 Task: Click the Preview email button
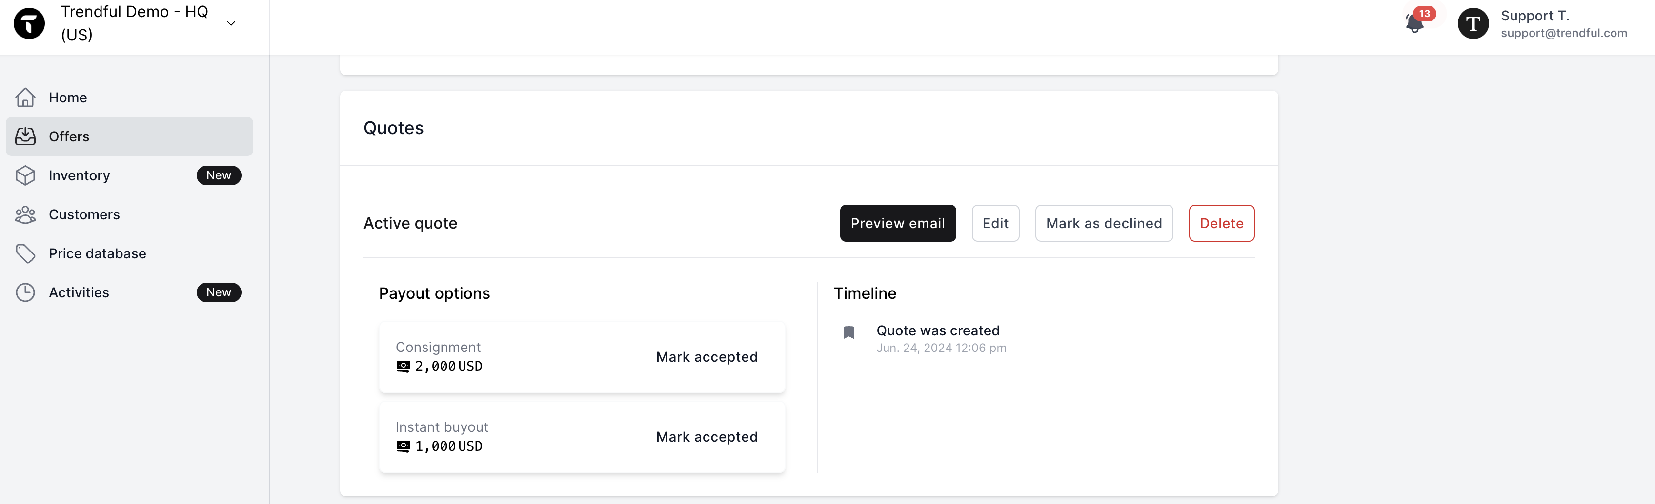tap(898, 223)
